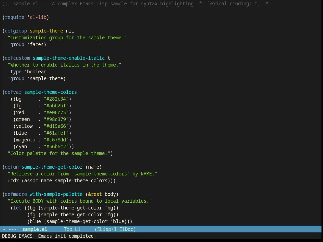Click the 'blue quoted symbol
Screen dimensions: 323x242
(x=117, y=221)
